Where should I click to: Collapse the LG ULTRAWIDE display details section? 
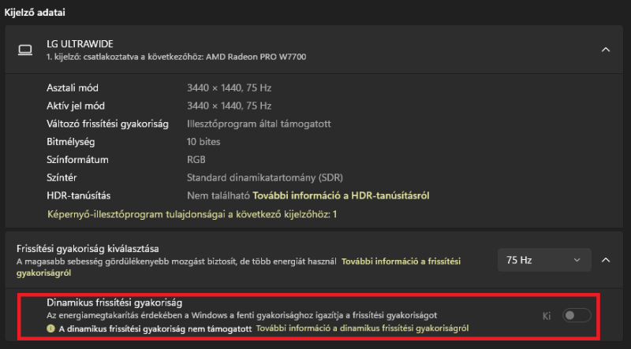pos(605,50)
